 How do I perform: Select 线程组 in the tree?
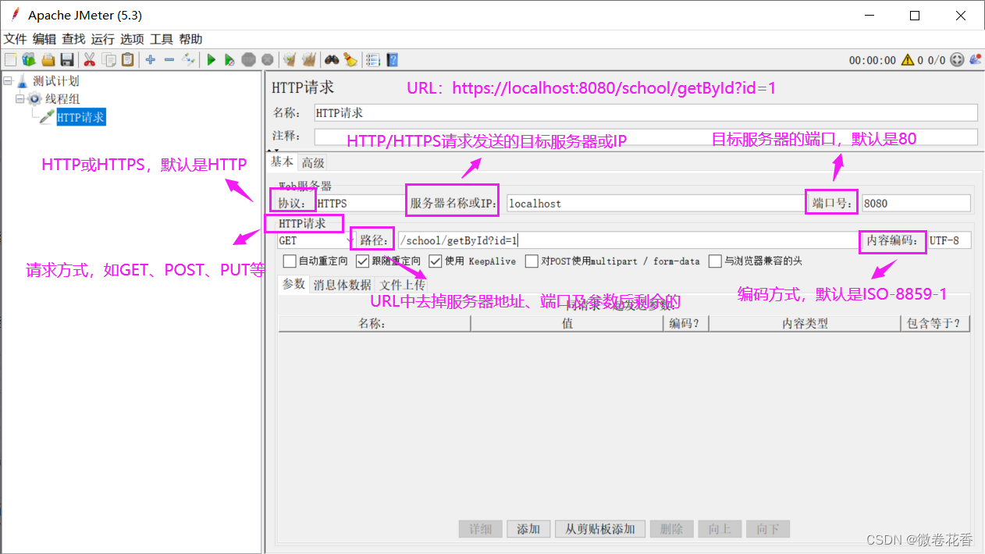[x=62, y=99]
